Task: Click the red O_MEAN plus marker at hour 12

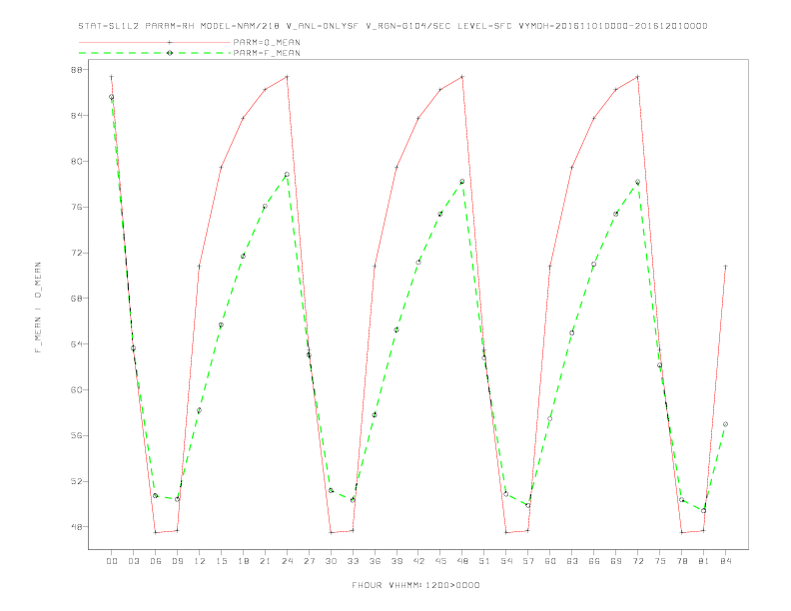Action: [x=200, y=267]
